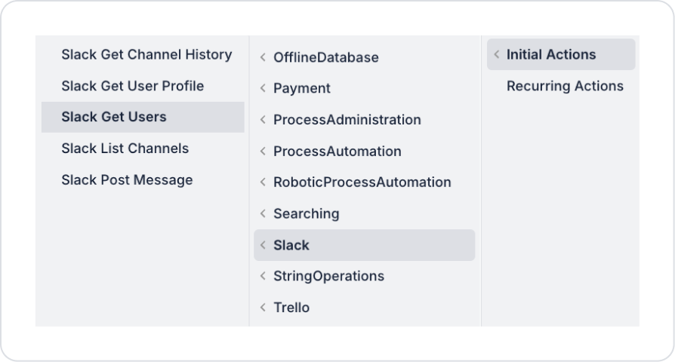The width and height of the screenshot is (675, 362).
Task: Click chevron beside Initial Actions
Action: coord(496,54)
